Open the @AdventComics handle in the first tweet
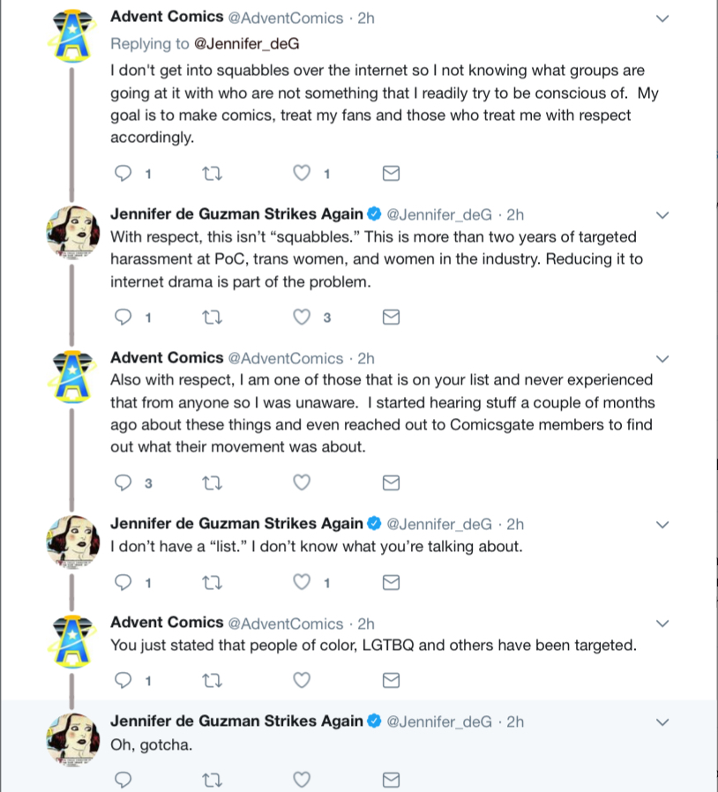The width and height of the screenshot is (718, 792). 286,19
